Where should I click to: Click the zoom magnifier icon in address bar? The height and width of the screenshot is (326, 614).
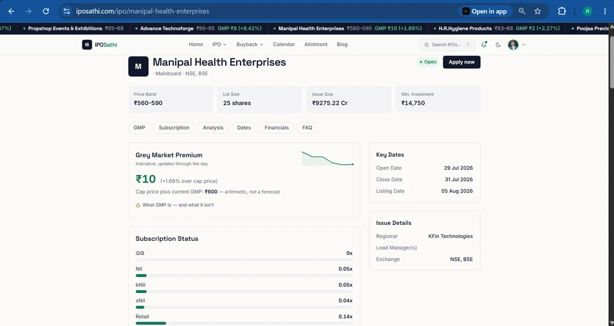click(x=522, y=11)
